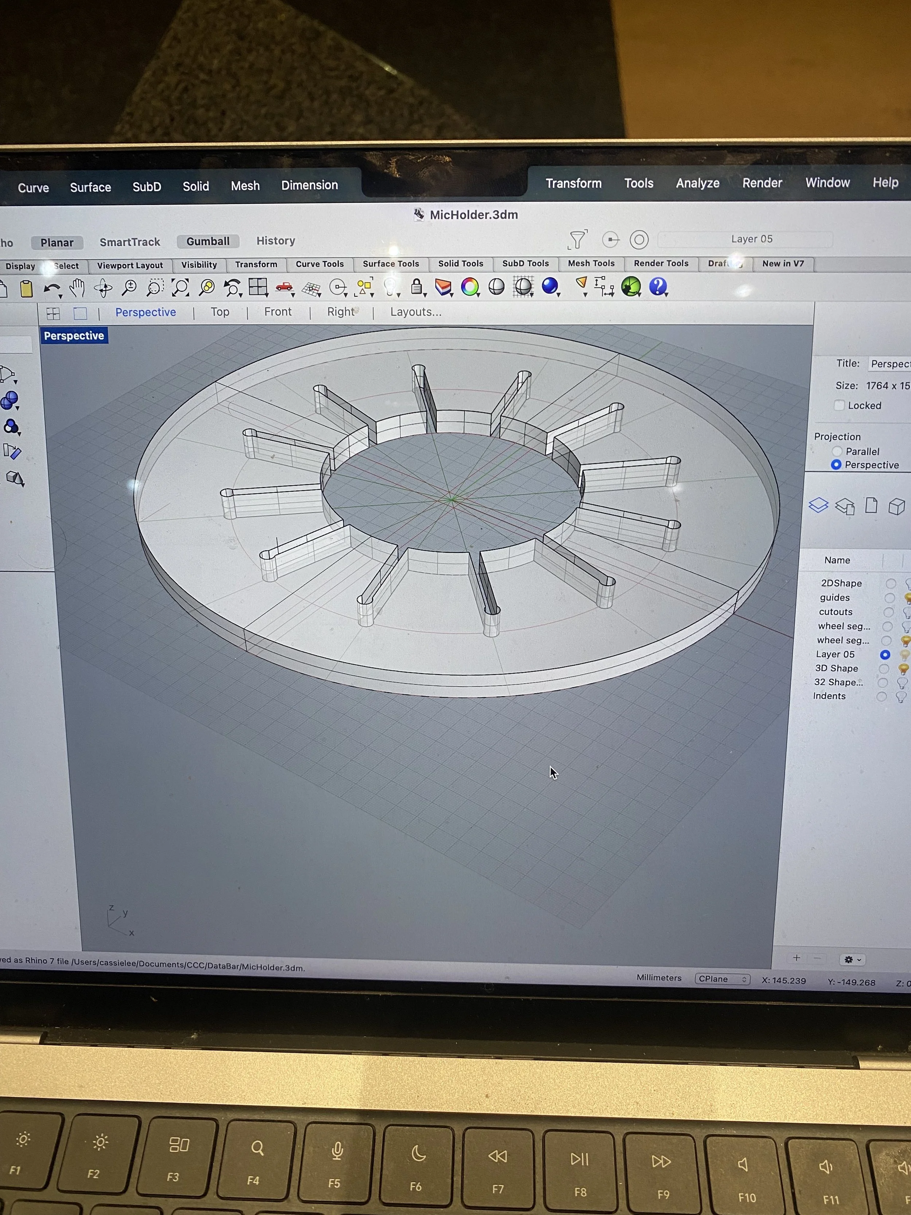The width and height of the screenshot is (911, 1215).
Task: Open the Layers panel stack icon
Action: pos(818,505)
